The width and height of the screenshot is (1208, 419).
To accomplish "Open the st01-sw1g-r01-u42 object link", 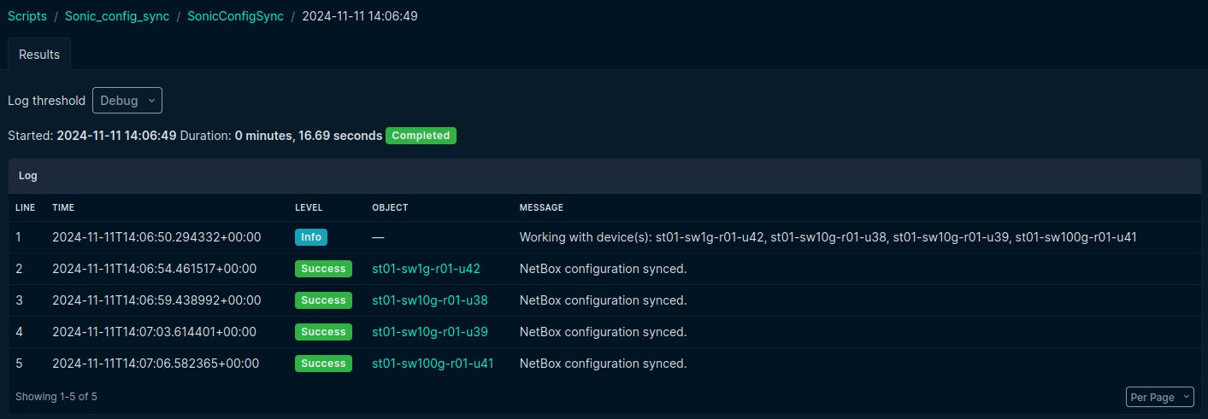I will 426,269.
